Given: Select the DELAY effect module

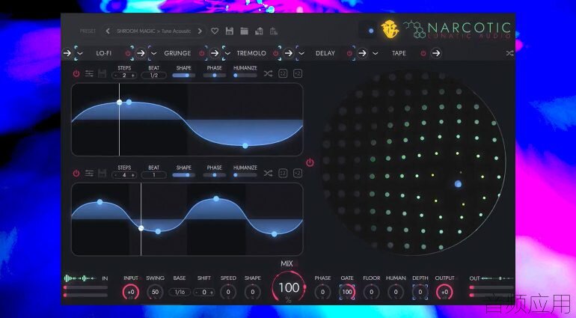Looking at the screenshot, I should click(x=325, y=53).
